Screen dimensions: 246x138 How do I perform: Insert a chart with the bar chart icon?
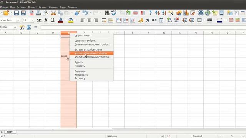[x=186, y=13]
